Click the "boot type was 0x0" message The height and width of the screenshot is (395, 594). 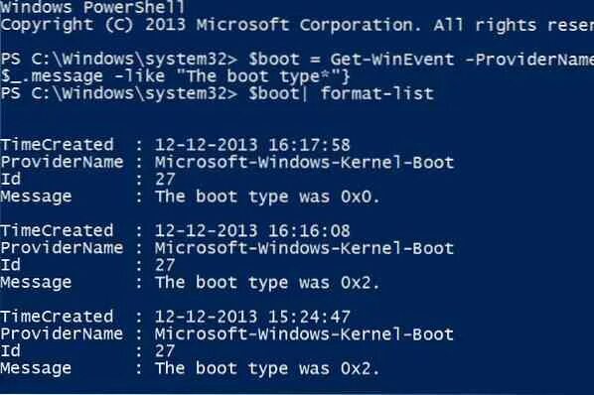(x=267, y=197)
